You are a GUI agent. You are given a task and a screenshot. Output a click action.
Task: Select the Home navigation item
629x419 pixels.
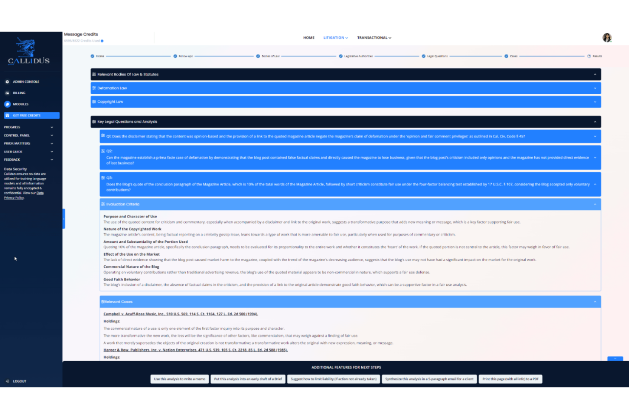click(x=309, y=37)
